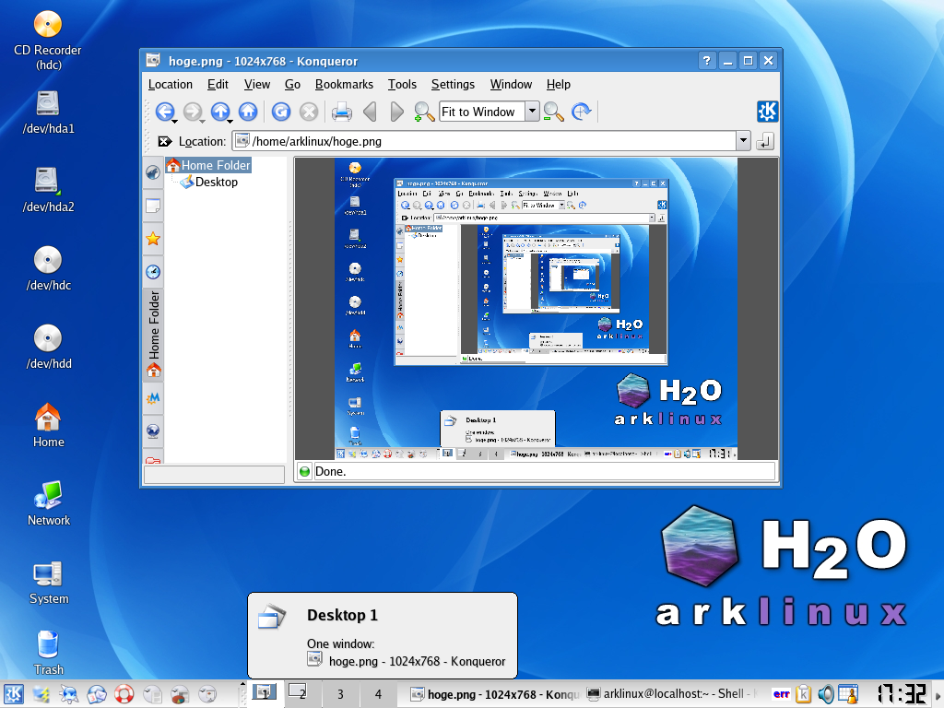Open the Location menu
Image resolution: width=944 pixels, height=708 pixels.
(171, 84)
